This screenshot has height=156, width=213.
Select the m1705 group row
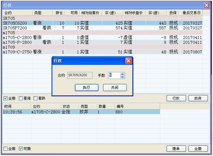pos(102,33)
